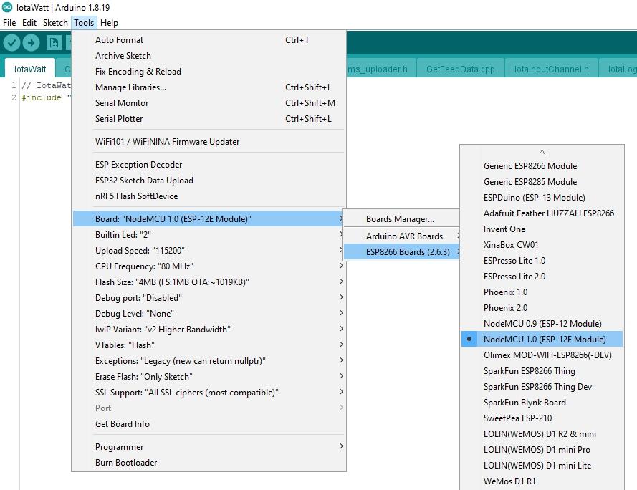Pick LOLIN(WEMOS) D1 mini Lite board
637x490 pixels.
tap(542, 466)
